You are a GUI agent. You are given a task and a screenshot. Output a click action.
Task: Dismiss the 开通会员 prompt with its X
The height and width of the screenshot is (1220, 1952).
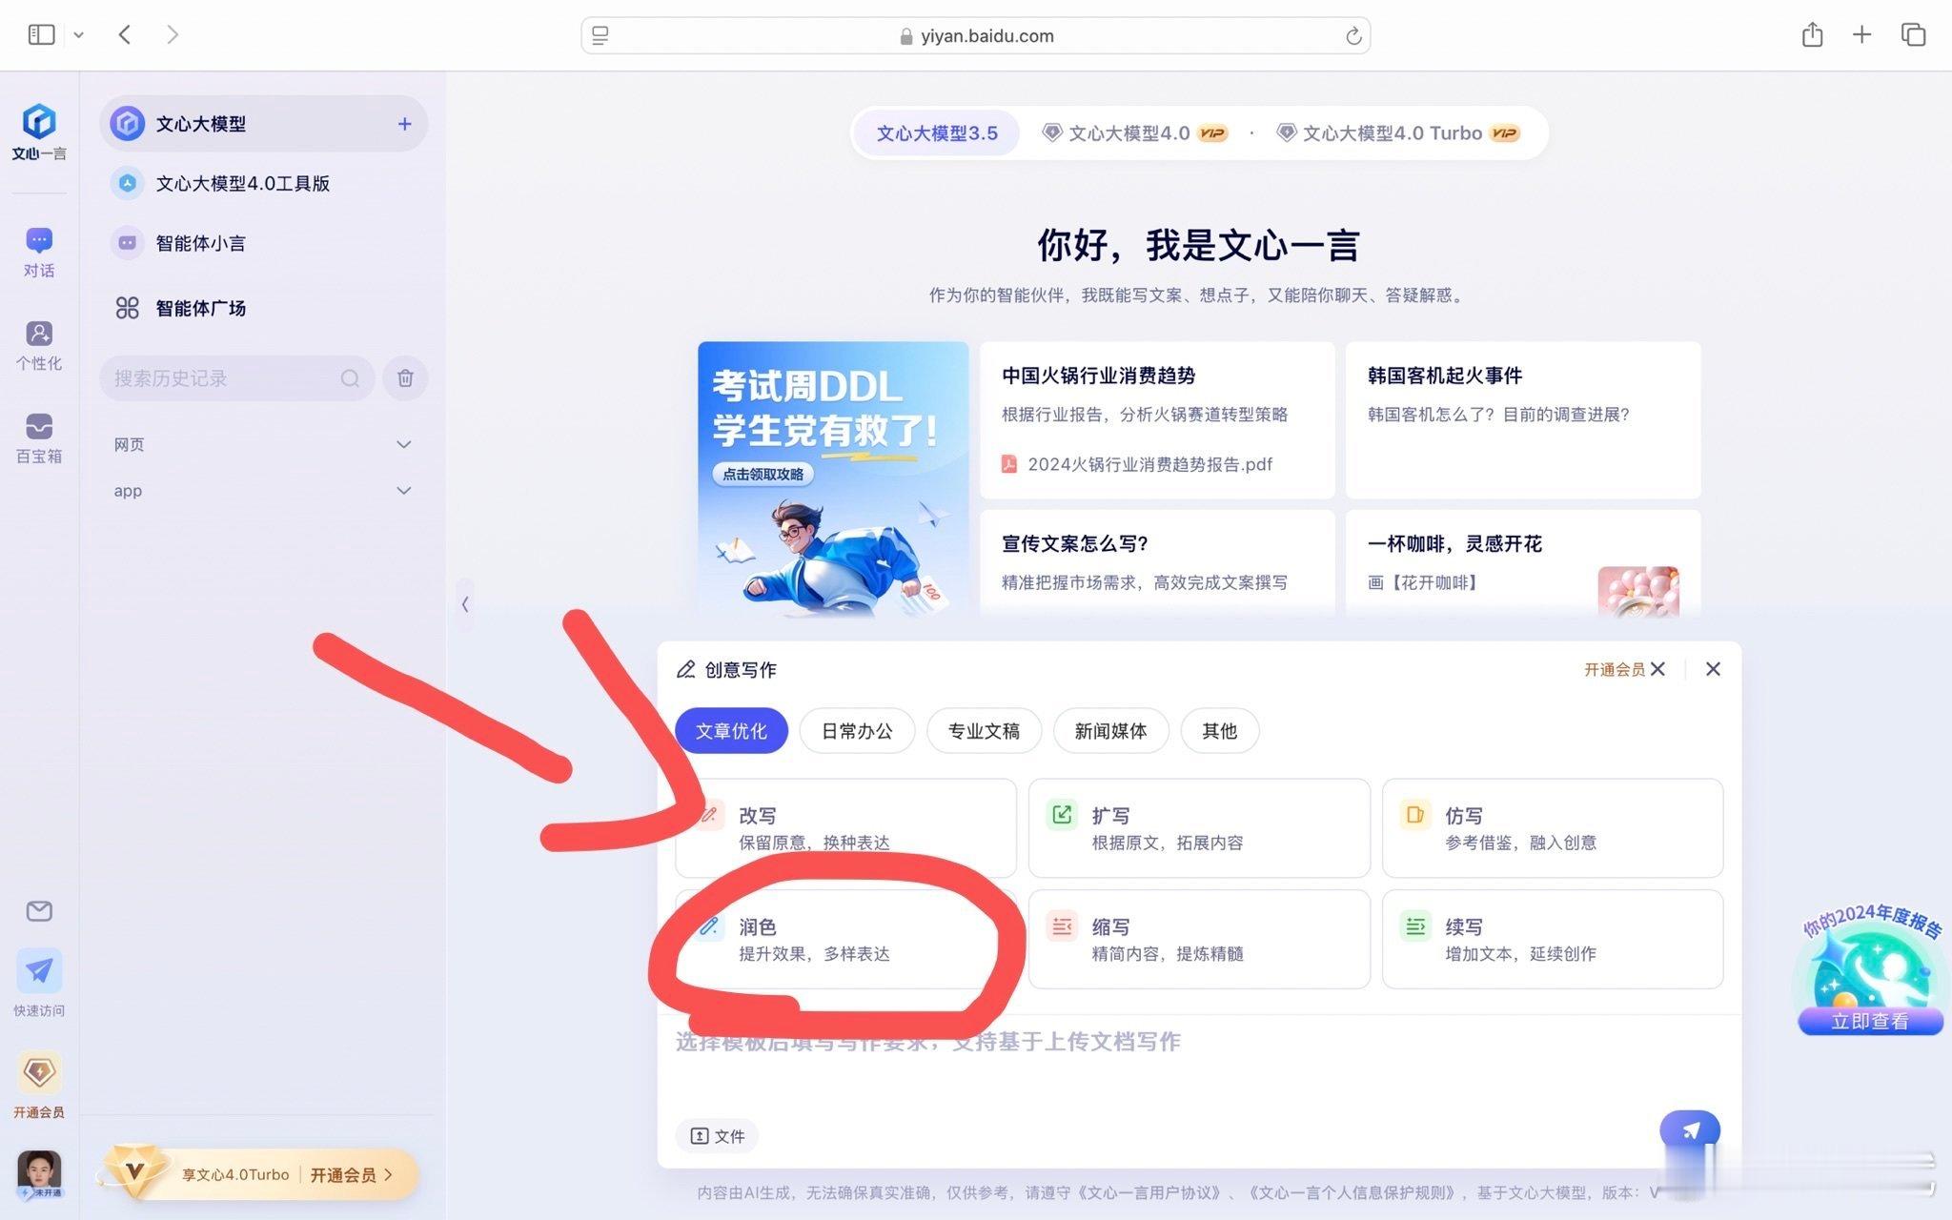[x=1658, y=669]
